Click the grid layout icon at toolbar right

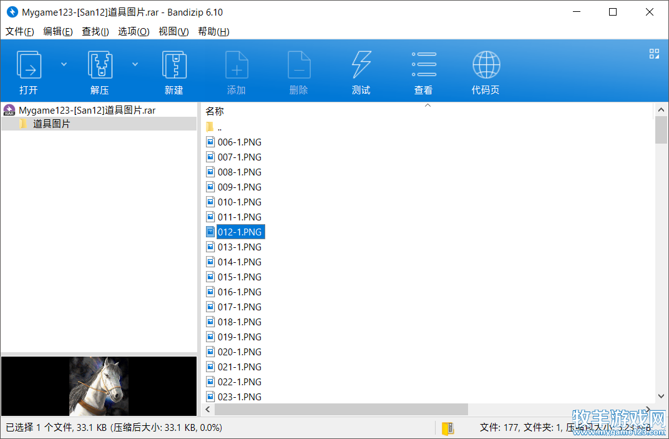click(654, 54)
